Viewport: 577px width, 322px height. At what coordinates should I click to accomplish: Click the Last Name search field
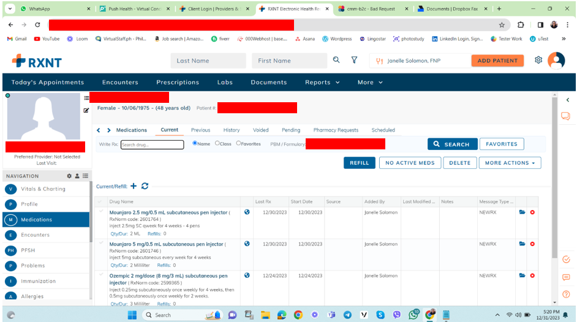[208, 61]
